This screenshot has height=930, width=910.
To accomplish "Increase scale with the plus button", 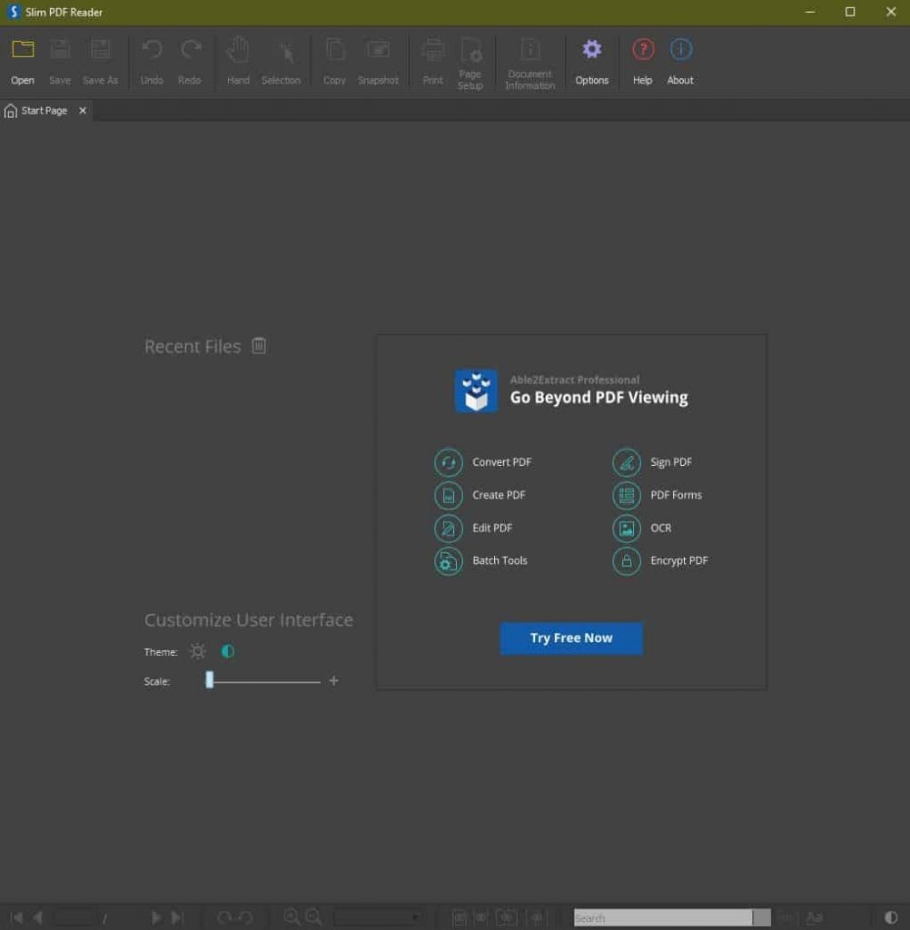I will pos(334,680).
